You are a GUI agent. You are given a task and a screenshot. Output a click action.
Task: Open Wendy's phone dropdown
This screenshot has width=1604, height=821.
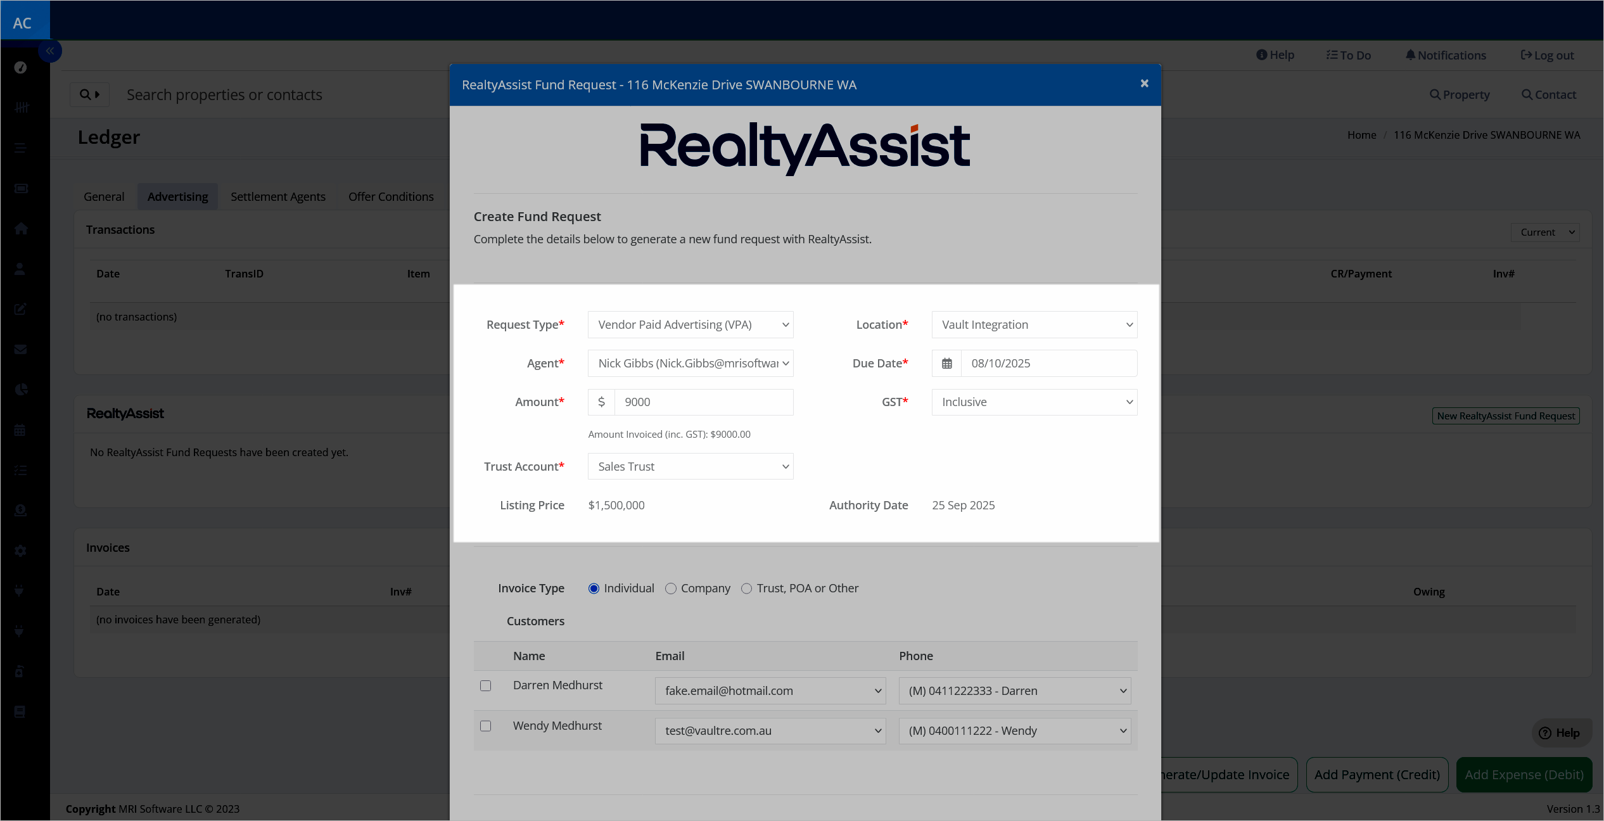[1014, 731]
